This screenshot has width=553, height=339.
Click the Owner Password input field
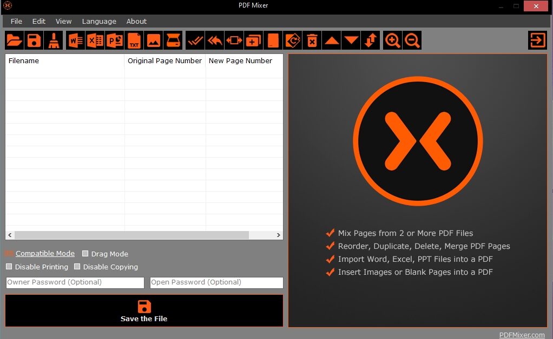74,282
